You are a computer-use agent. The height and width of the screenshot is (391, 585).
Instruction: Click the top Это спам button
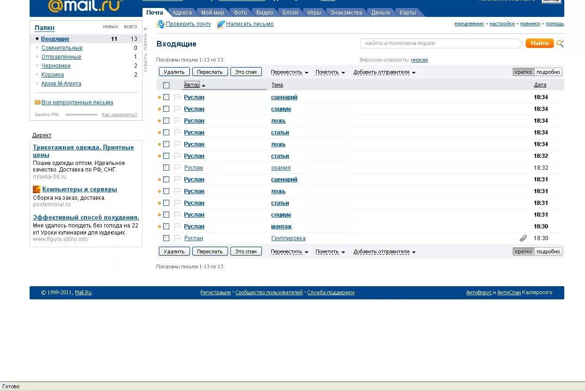[246, 72]
